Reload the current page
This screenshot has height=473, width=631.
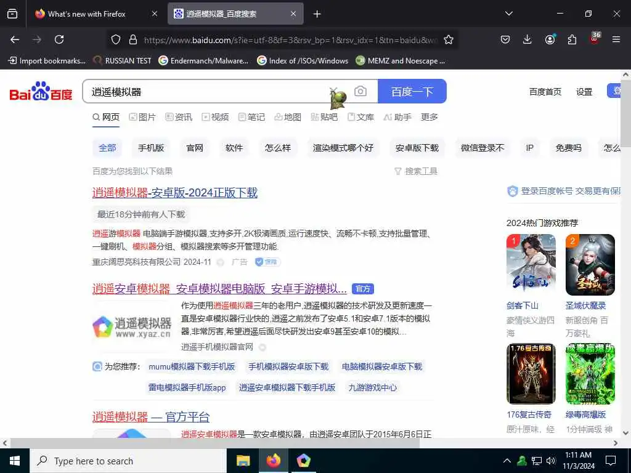tap(59, 39)
